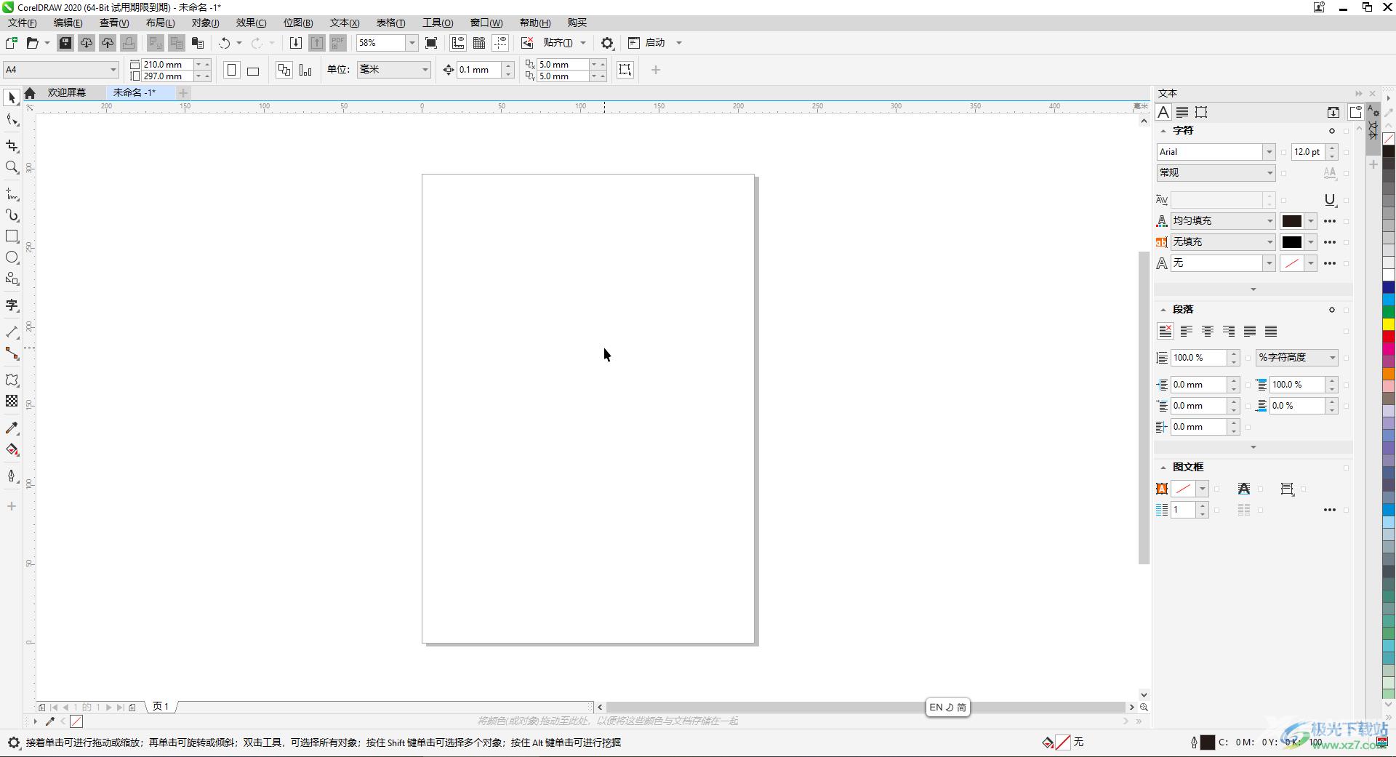This screenshot has width=1396, height=757.
Task: Select the Outline Pen tool
Action: click(x=12, y=476)
